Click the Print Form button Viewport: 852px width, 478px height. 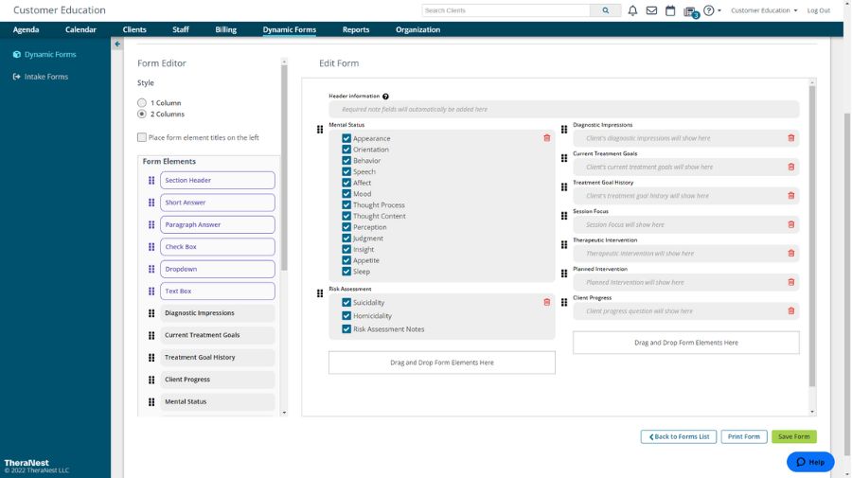pos(744,436)
